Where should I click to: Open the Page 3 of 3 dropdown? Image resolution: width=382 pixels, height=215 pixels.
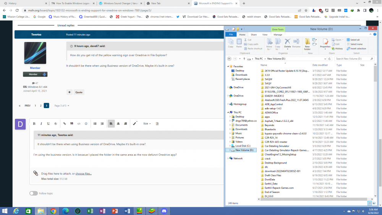pos(61,105)
